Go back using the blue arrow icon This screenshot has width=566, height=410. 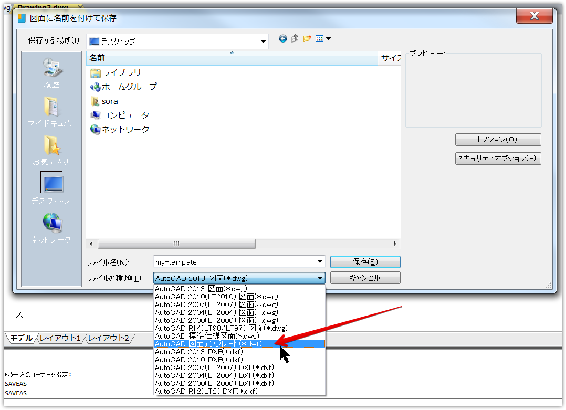tap(282, 39)
